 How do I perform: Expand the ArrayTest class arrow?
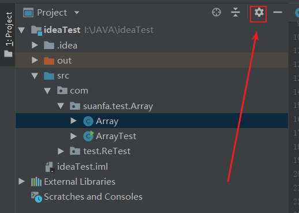tap(73, 136)
